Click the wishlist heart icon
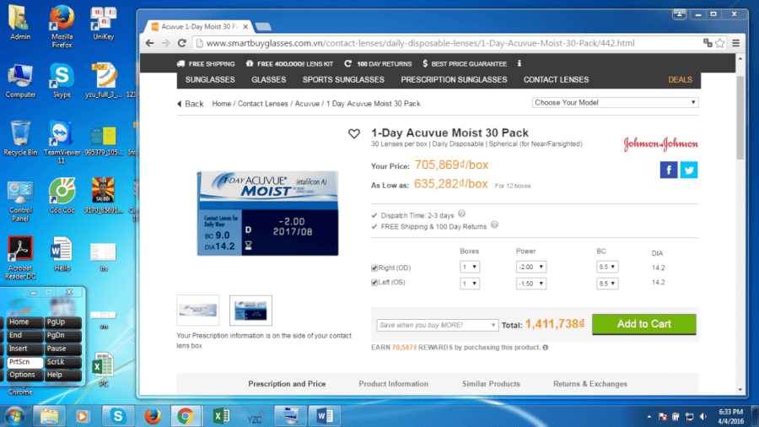This screenshot has width=759, height=427. click(x=354, y=133)
